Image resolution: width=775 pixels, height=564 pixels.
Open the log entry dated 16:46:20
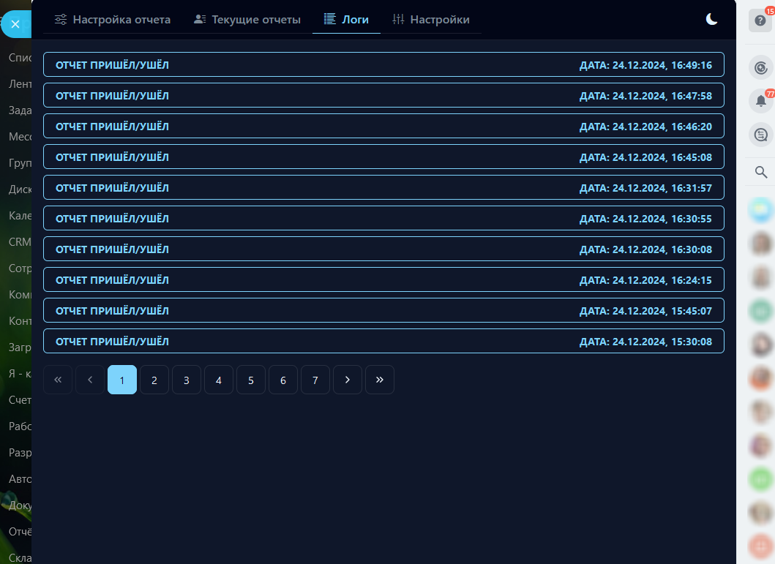[x=383, y=126]
